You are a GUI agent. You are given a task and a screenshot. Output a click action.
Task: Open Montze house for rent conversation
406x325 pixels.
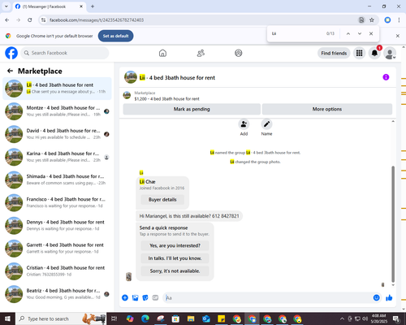pyautogui.click(x=57, y=111)
